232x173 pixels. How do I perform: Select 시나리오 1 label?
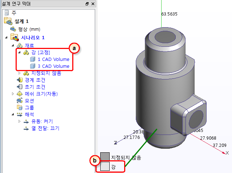click(x=33, y=38)
